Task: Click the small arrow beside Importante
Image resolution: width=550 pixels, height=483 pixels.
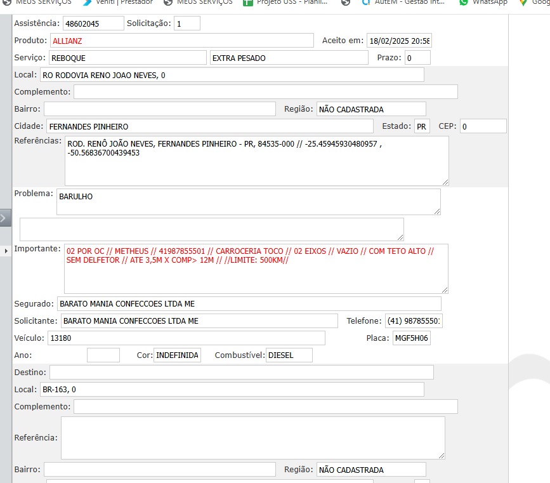Action: click(x=6, y=251)
